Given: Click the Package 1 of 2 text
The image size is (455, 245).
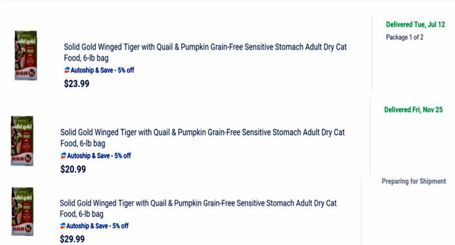Looking at the screenshot, I should [x=404, y=37].
